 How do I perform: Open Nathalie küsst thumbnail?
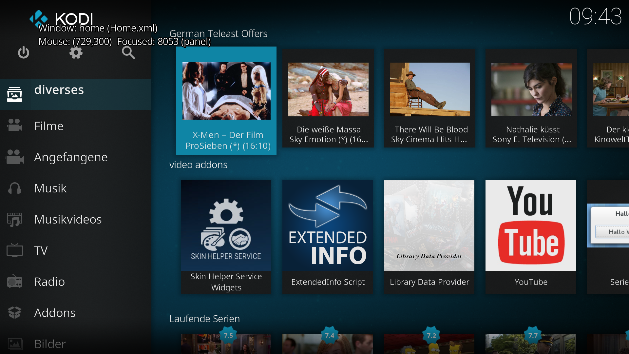(x=531, y=89)
